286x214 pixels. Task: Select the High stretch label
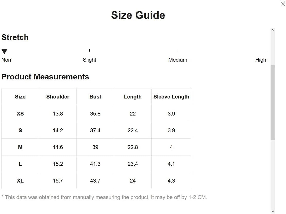click(x=261, y=60)
